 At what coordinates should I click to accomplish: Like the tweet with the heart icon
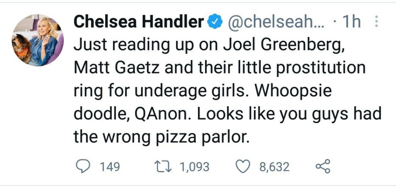(244, 167)
